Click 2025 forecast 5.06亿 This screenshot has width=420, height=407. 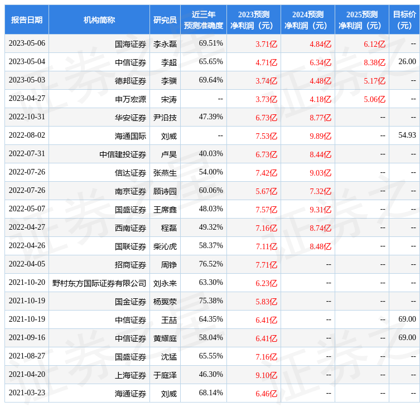[x=374, y=99]
